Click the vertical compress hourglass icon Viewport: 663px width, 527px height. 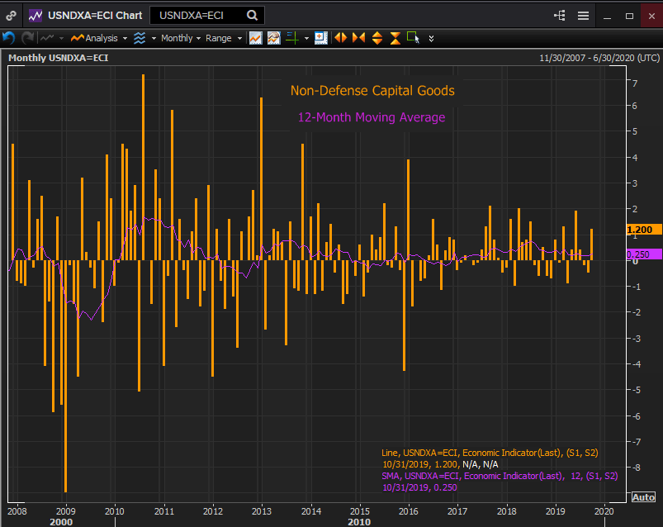click(395, 38)
